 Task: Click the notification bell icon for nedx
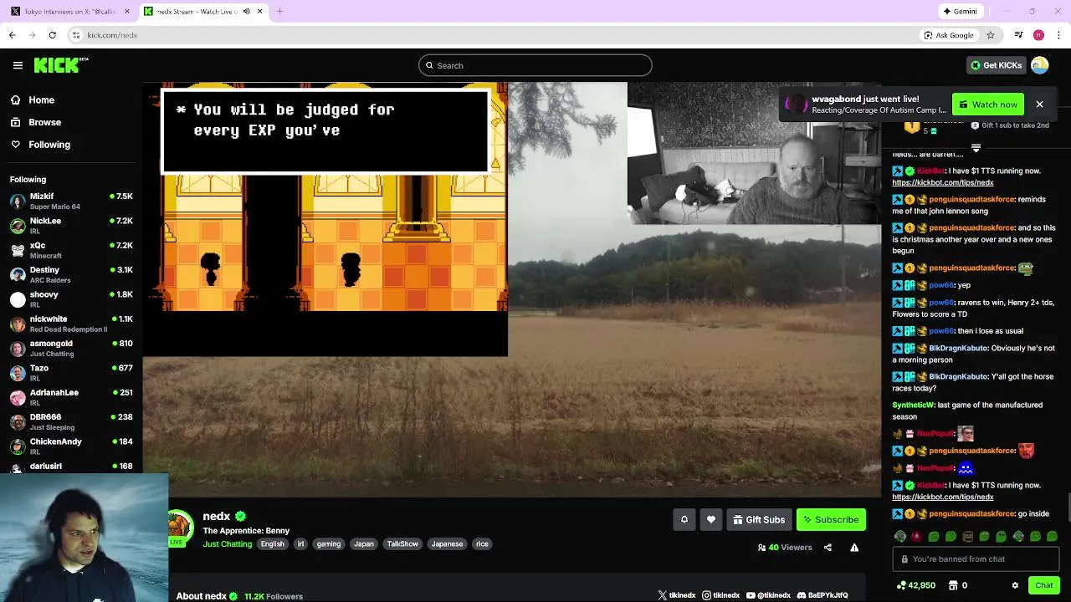pos(684,519)
